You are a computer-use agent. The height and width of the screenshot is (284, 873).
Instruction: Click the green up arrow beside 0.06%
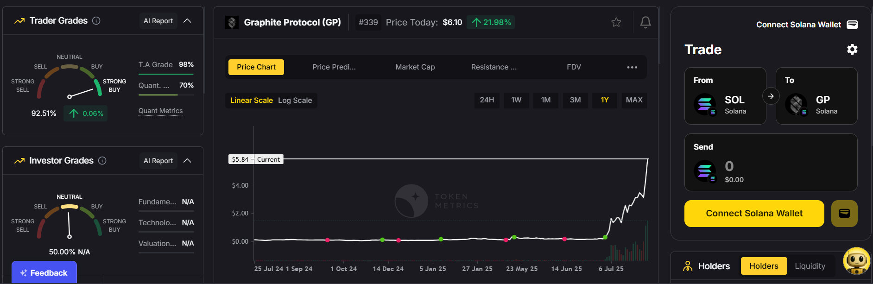(x=74, y=114)
